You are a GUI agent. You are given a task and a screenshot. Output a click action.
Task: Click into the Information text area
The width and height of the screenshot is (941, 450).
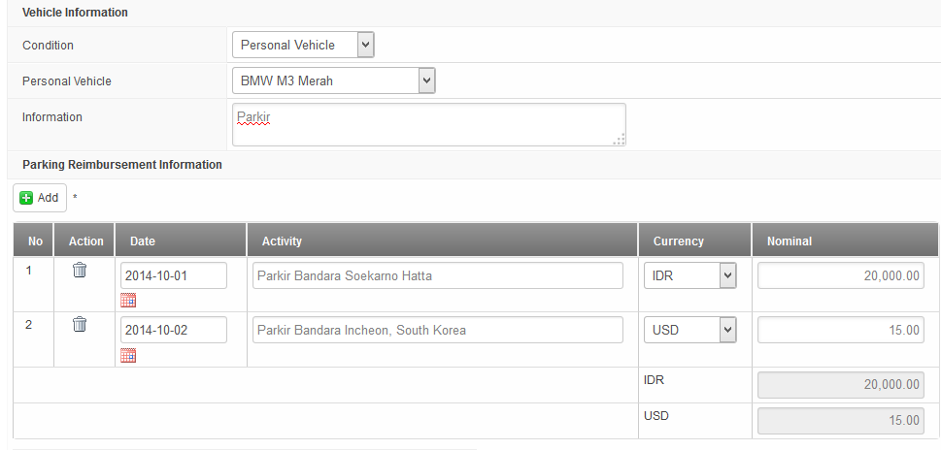pyautogui.click(x=428, y=124)
